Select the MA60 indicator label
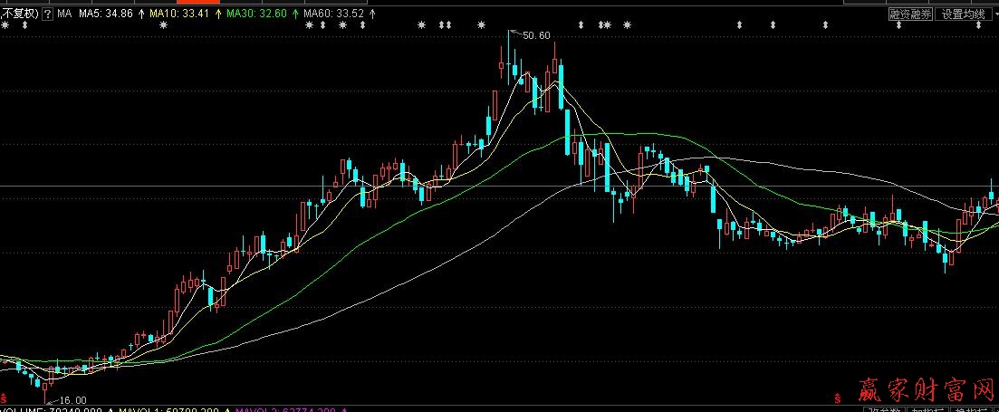 pyautogui.click(x=323, y=14)
